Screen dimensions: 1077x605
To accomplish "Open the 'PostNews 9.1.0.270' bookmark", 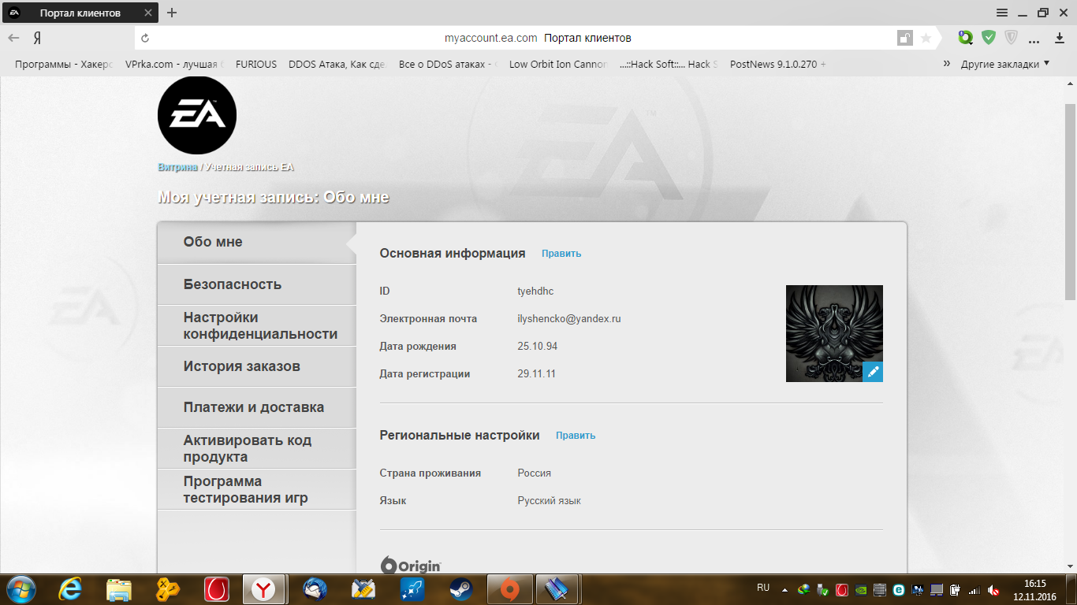I will coord(778,65).
